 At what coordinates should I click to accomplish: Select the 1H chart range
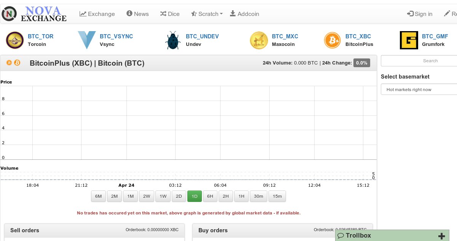click(241, 196)
